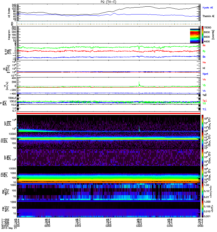
Task: Select the blue 'Ti⊥' legend label
Action: click(x=204, y=109)
